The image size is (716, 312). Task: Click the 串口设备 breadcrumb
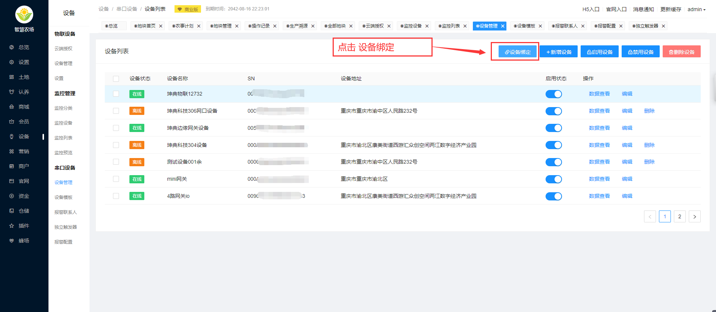(x=127, y=9)
